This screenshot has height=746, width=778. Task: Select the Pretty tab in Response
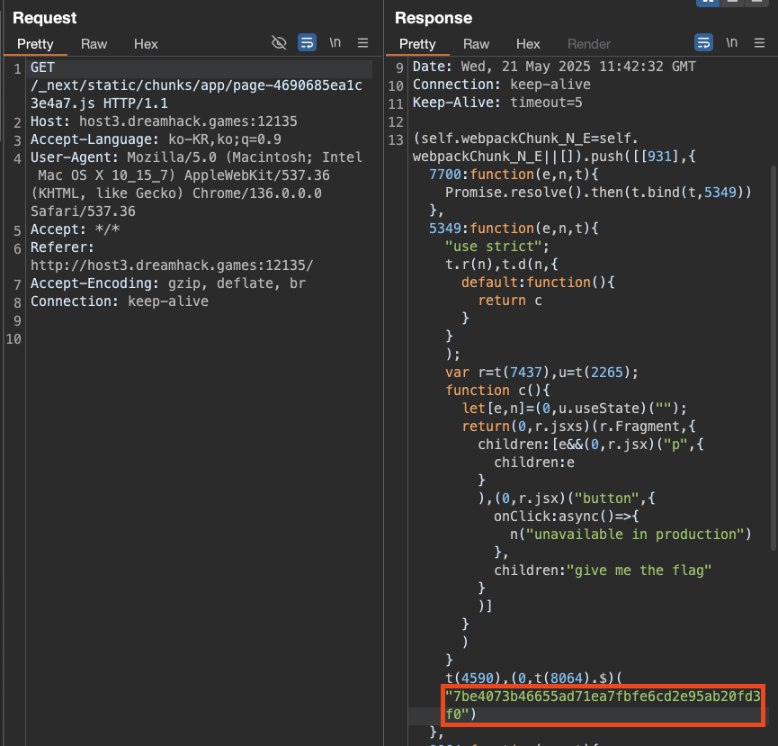tap(417, 44)
